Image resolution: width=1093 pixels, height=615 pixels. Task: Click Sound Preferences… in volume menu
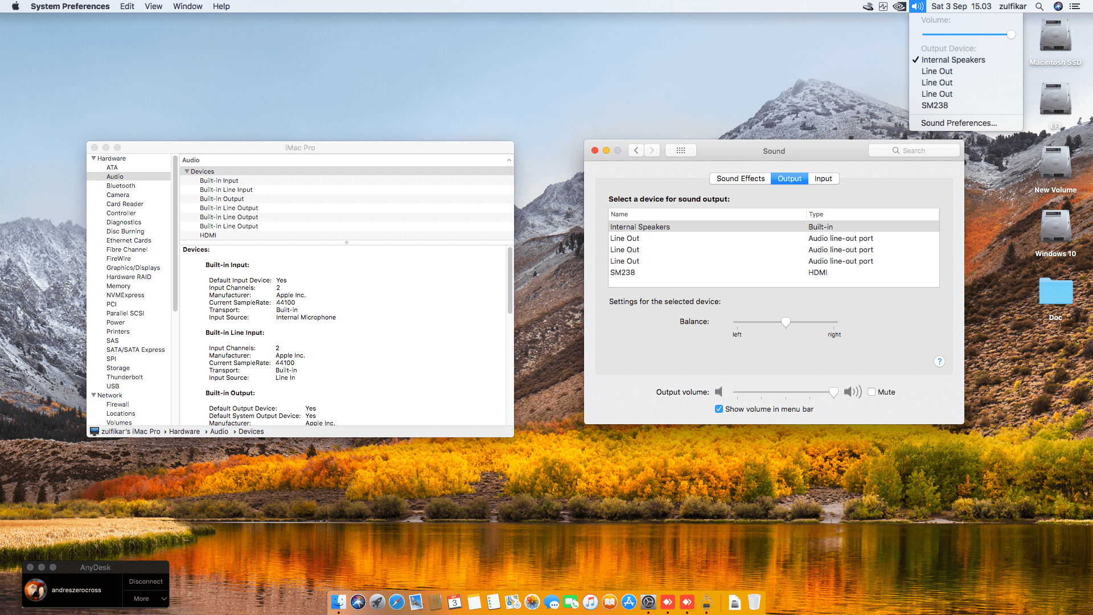click(959, 123)
